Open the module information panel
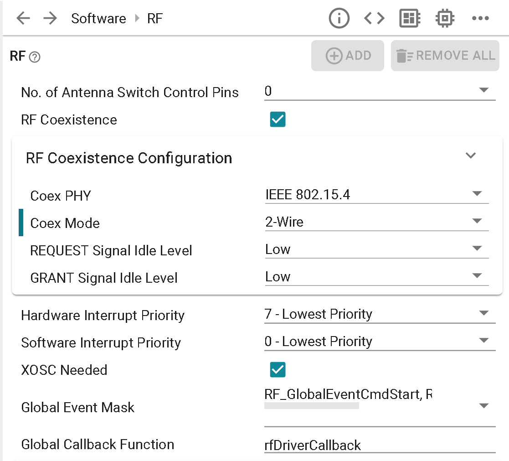The height and width of the screenshot is (461, 509). (x=339, y=18)
